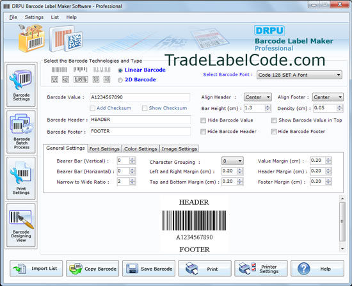Select the Linear Barcode radio button

tap(120, 70)
